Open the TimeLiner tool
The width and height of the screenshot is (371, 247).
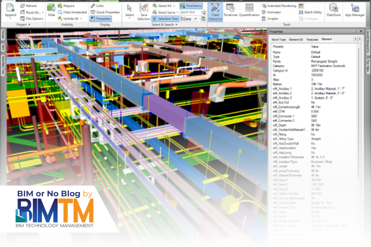tap(230, 10)
